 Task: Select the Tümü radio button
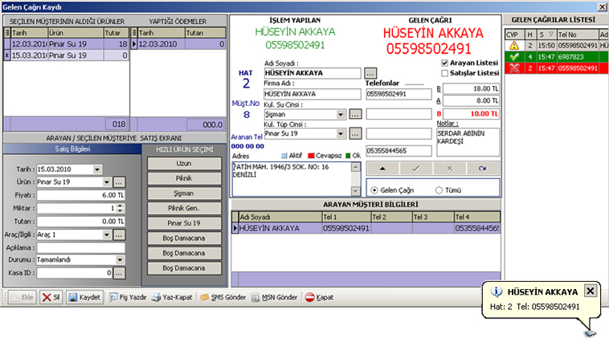pos(439,190)
